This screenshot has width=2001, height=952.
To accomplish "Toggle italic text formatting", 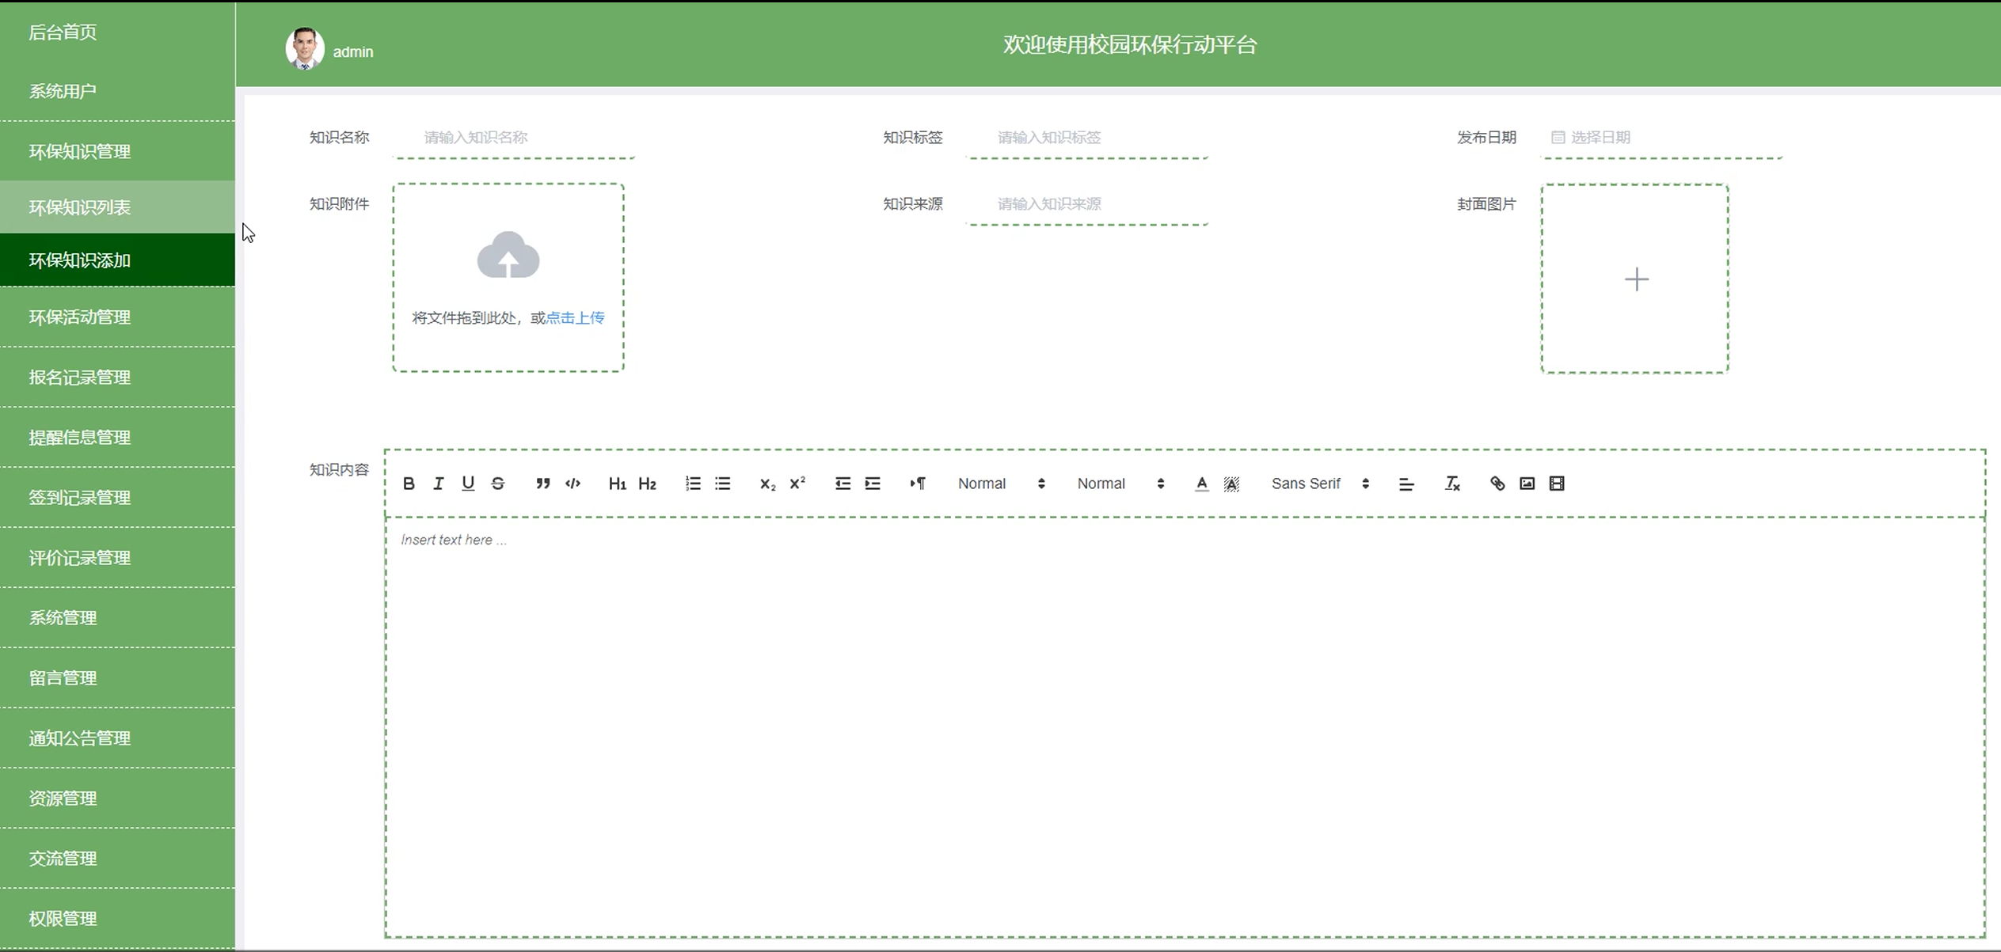I will [438, 484].
